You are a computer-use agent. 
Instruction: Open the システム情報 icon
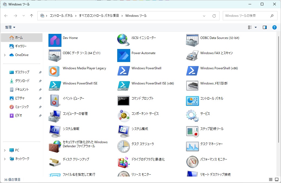54,131
